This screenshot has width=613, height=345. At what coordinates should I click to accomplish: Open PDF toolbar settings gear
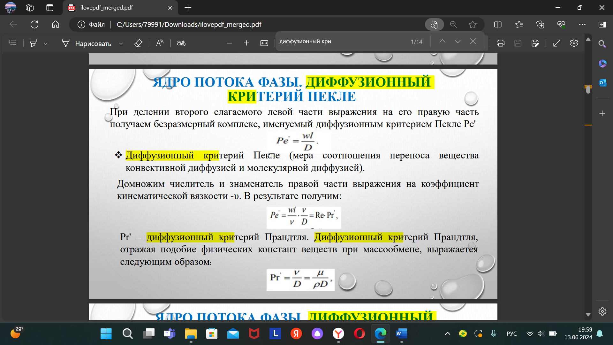point(574,43)
